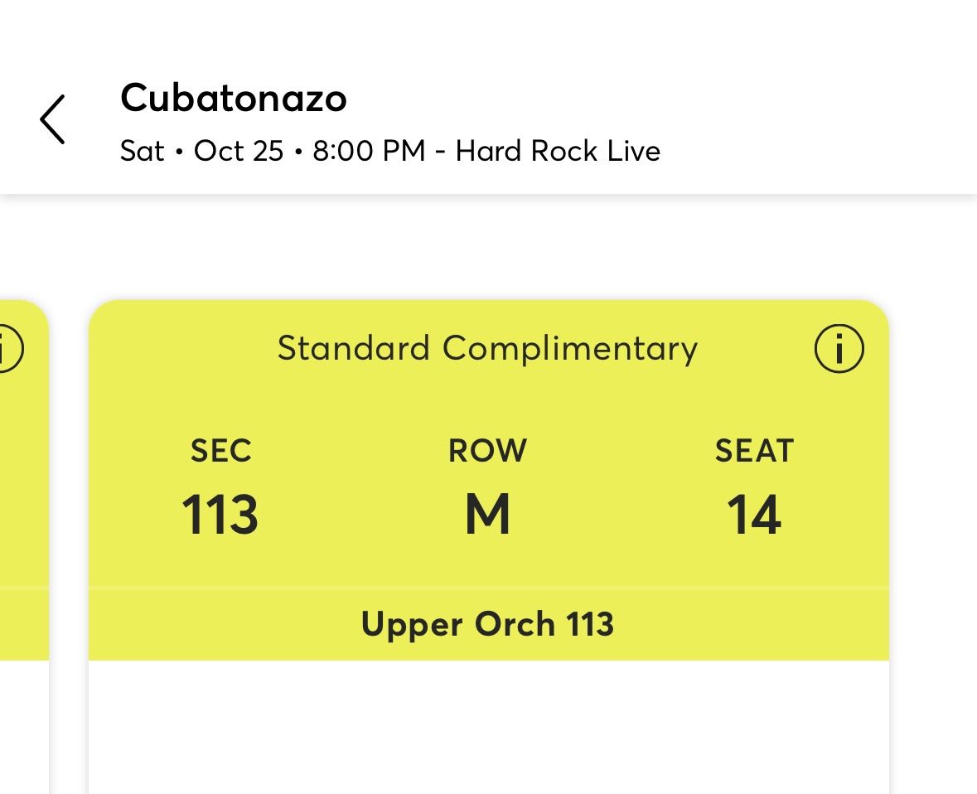Tap seat number 14
This screenshot has height=794, width=977.
pos(754,515)
